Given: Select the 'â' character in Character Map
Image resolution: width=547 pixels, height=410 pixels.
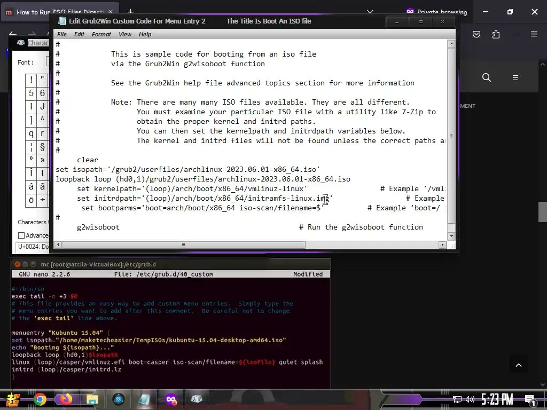Looking at the screenshot, I should [x=31, y=186].
